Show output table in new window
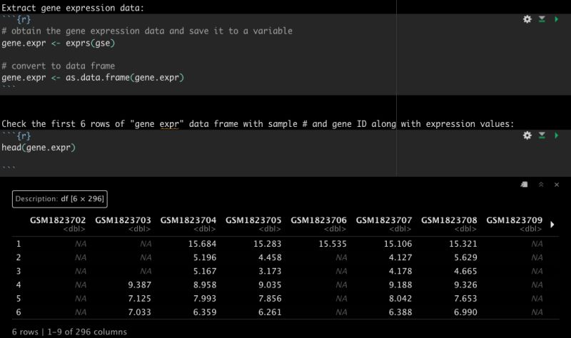 tap(524, 185)
